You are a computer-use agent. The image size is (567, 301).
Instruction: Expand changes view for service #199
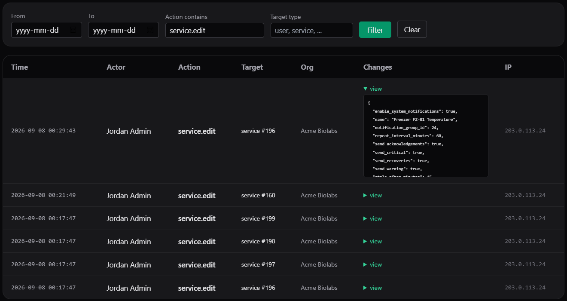coord(372,218)
